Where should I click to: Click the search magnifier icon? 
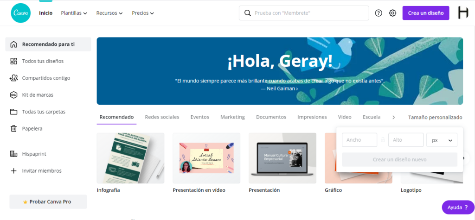[248, 13]
